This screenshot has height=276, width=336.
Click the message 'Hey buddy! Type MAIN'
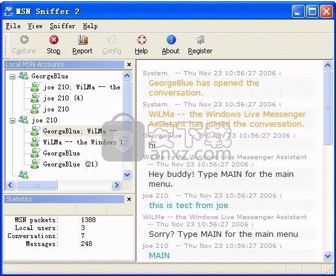(221, 179)
